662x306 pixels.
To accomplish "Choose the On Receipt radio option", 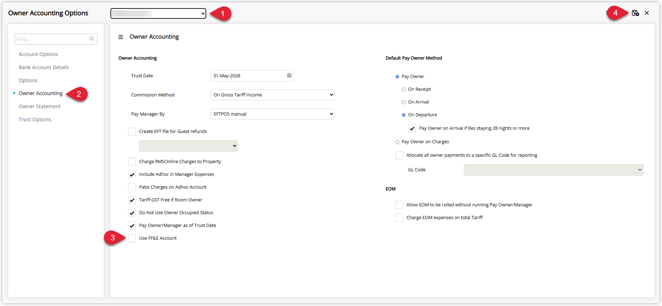I will tap(404, 89).
